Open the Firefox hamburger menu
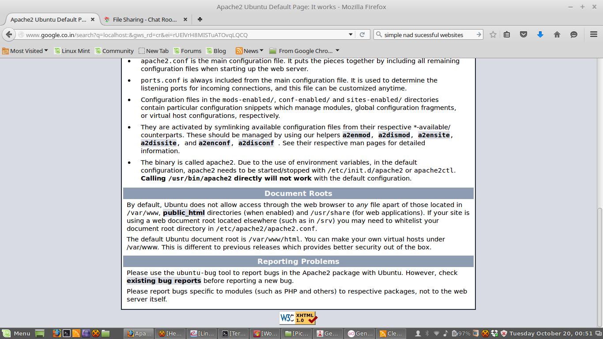 point(594,34)
